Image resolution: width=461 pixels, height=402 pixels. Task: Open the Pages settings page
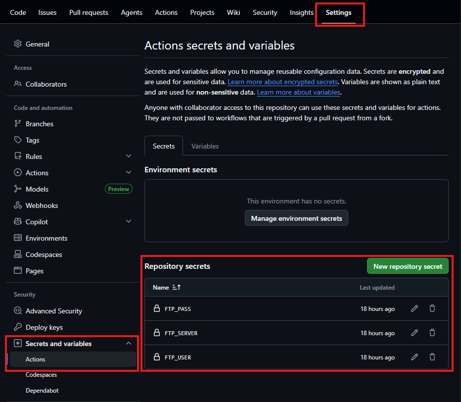click(34, 271)
